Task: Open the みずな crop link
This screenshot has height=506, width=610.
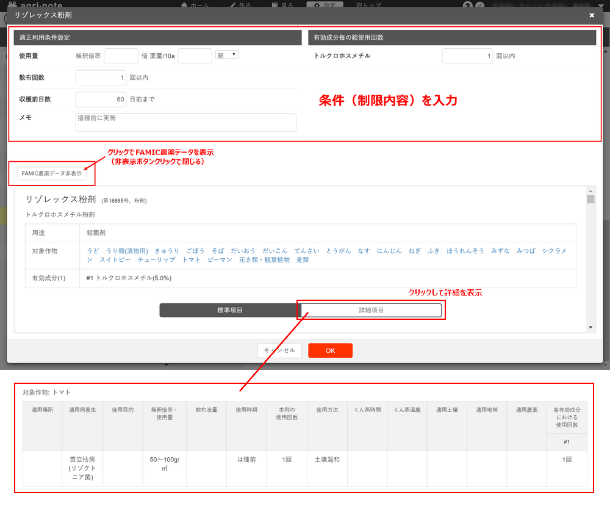Action: [x=500, y=251]
